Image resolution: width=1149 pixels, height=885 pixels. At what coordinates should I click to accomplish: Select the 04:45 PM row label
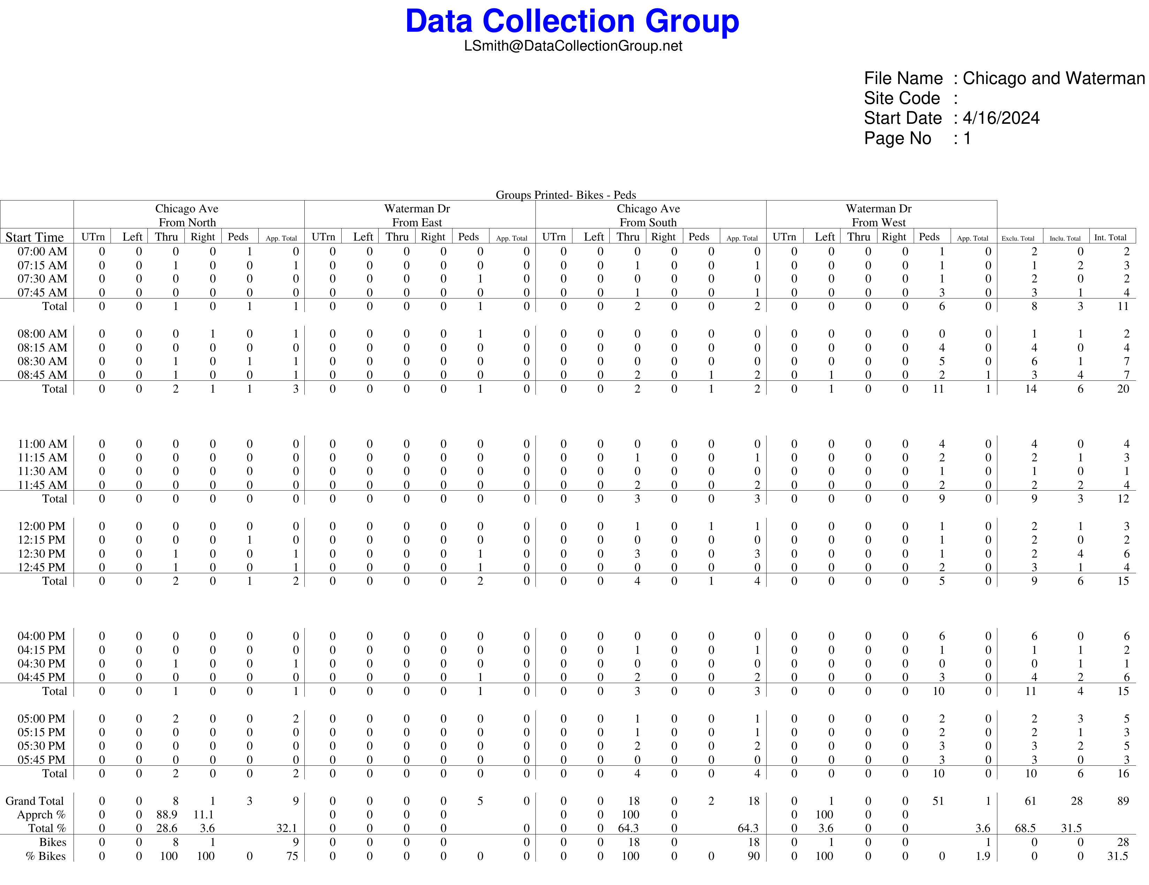click(41, 677)
